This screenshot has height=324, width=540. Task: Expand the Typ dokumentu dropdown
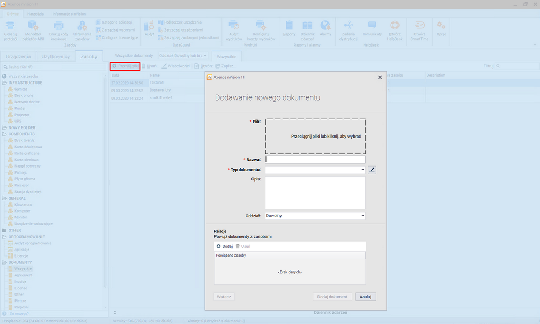(x=362, y=169)
